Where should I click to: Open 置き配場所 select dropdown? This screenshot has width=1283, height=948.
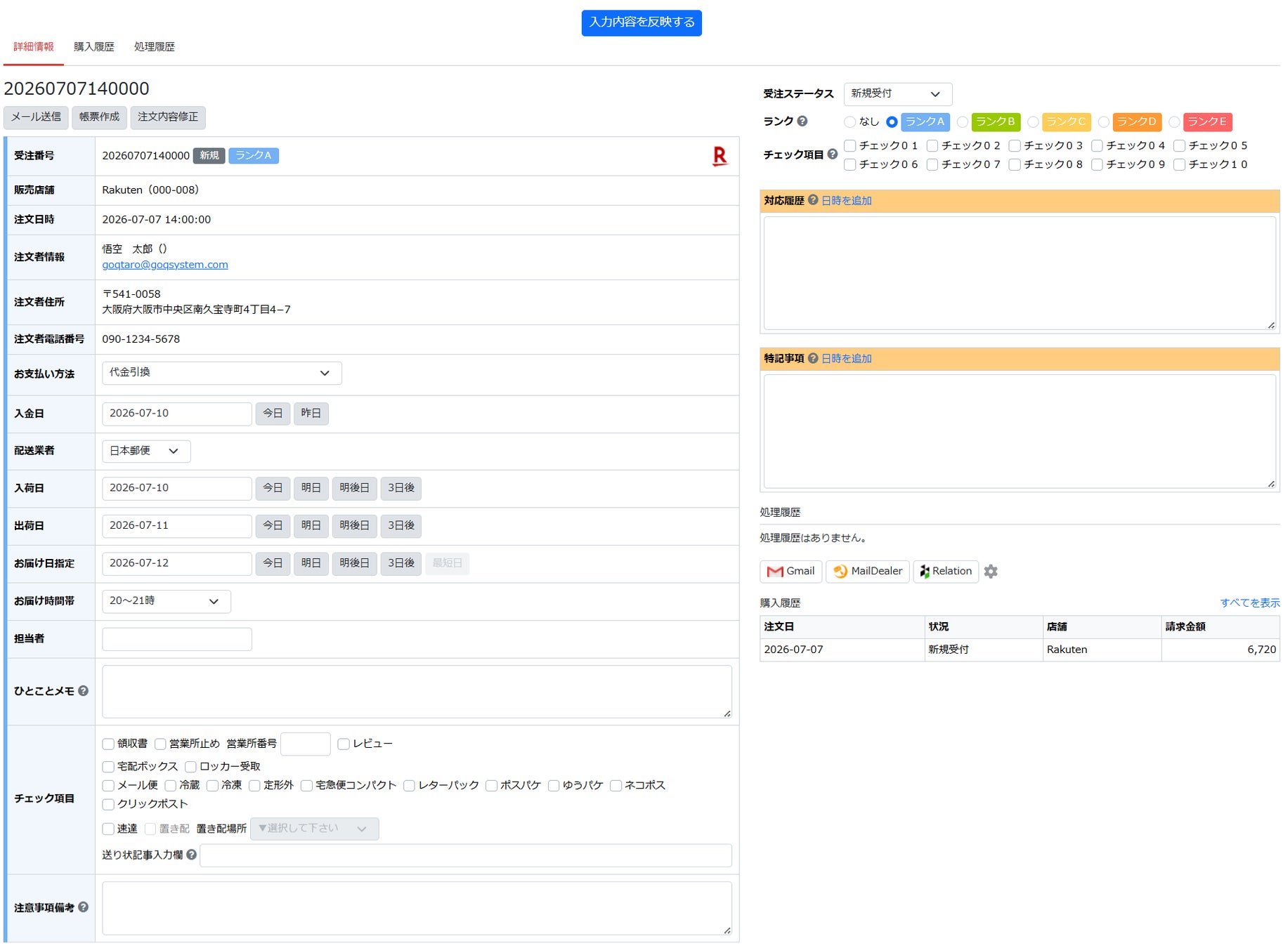point(314,829)
